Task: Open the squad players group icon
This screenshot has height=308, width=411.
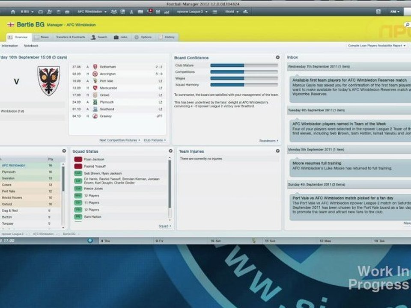Action: pyautogui.click(x=113, y=12)
